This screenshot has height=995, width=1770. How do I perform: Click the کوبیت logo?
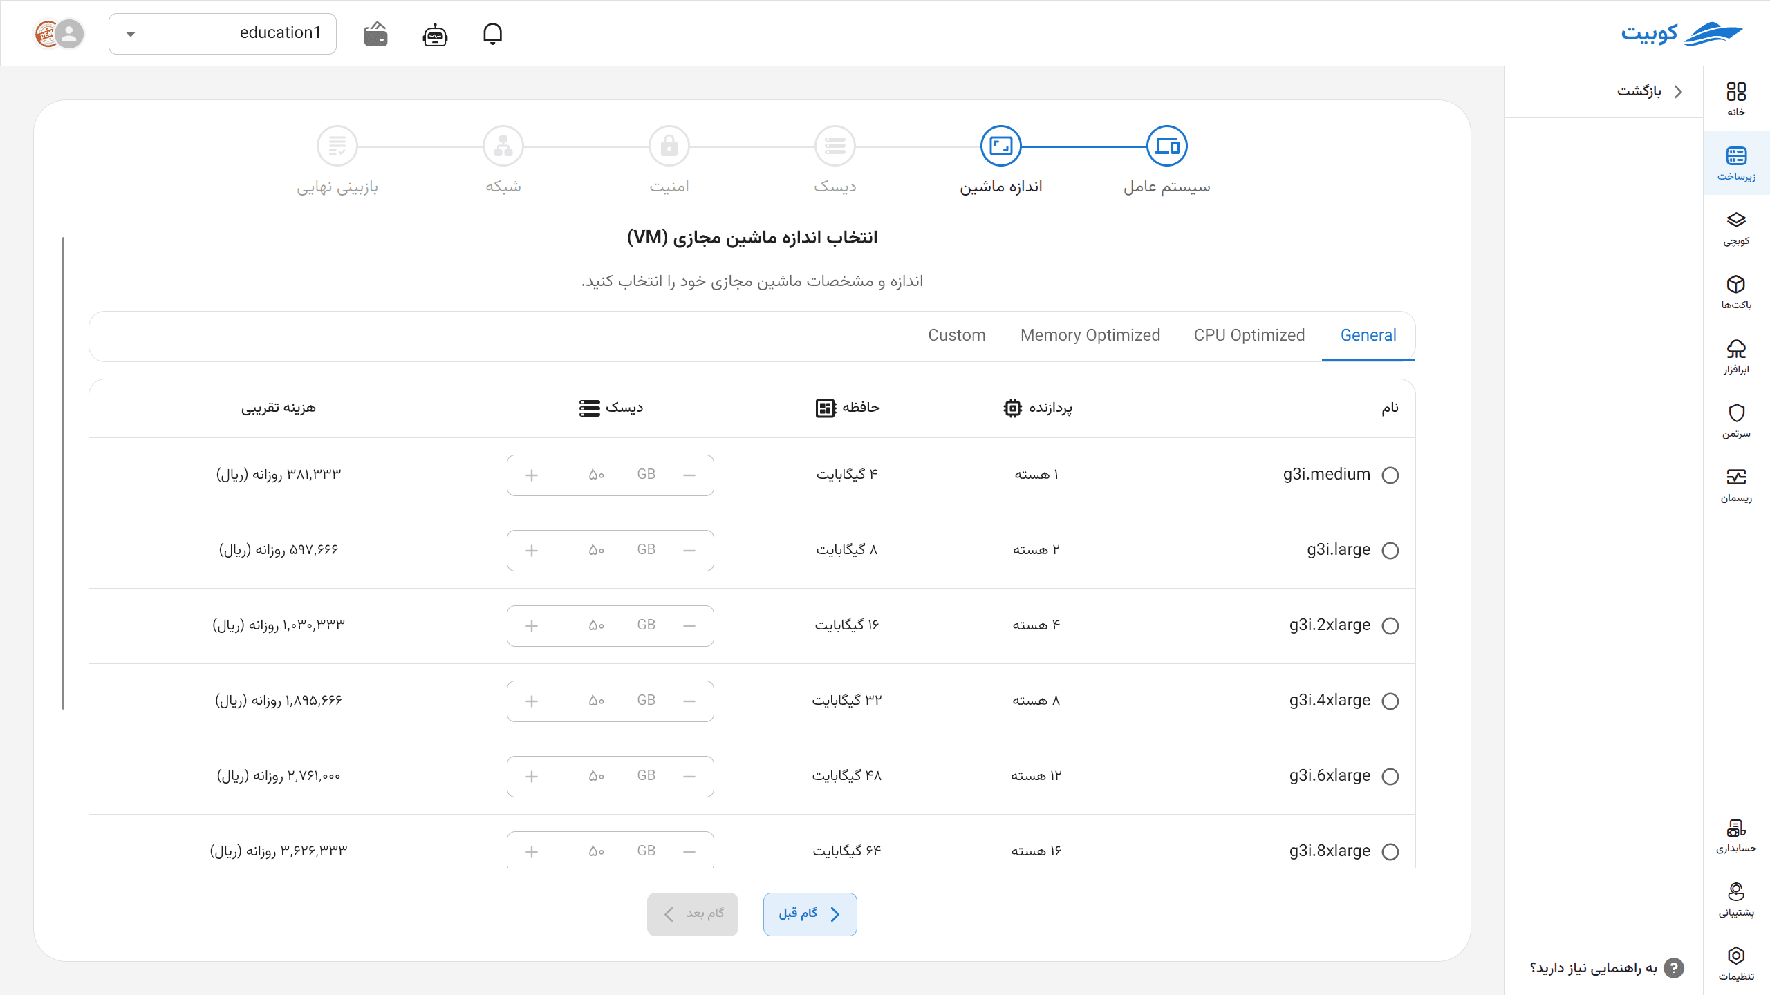[x=1681, y=33]
